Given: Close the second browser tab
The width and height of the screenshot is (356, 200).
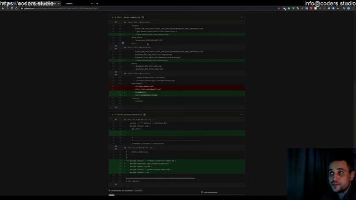Looking at the screenshot, I should (92, 3).
